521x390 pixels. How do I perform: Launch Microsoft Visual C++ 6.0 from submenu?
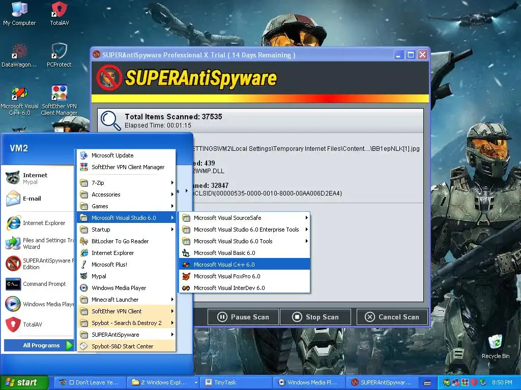click(245, 265)
